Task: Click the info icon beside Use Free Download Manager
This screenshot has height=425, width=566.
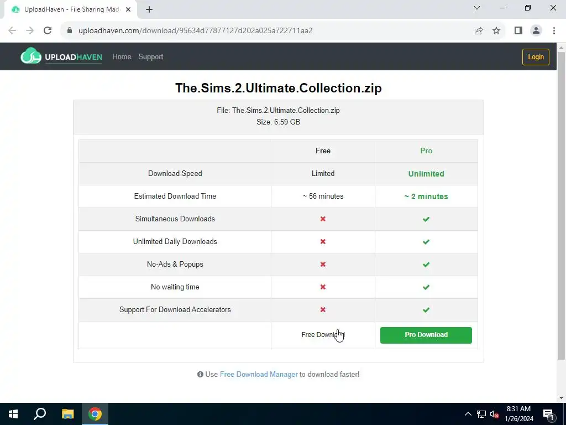Action: [x=200, y=375]
